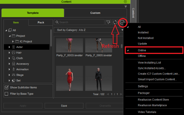Toggle Show Subfolder Items checkbox

click(x=7, y=88)
